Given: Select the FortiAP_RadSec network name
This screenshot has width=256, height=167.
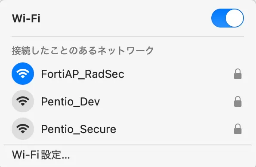Looking at the screenshot, I should (83, 74).
